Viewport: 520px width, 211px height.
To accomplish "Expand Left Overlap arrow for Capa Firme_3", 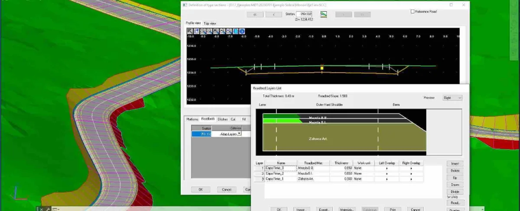I will pyautogui.click(x=387, y=168).
